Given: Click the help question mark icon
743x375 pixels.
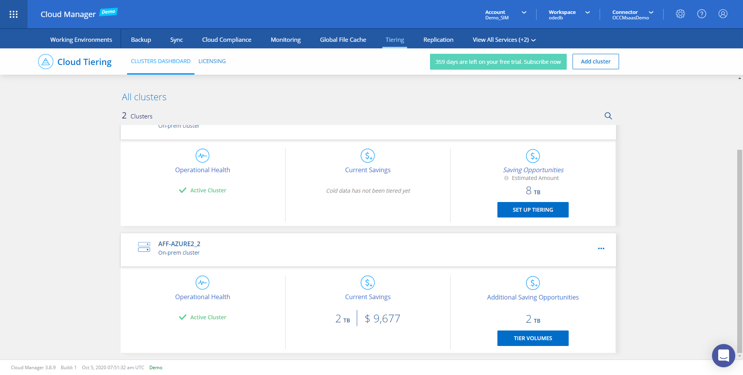Looking at the screenshot, I should (702, 14).
